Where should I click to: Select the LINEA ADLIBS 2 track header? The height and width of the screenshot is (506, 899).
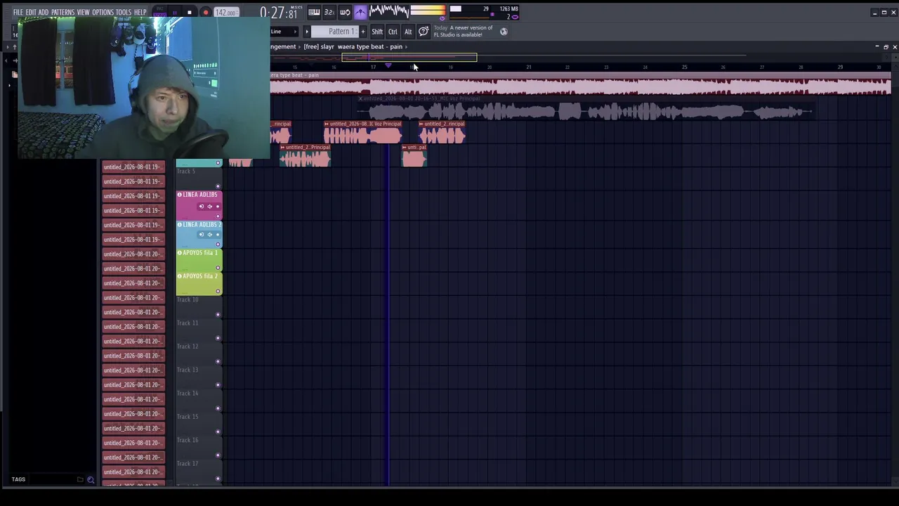[x=199, y=233]
